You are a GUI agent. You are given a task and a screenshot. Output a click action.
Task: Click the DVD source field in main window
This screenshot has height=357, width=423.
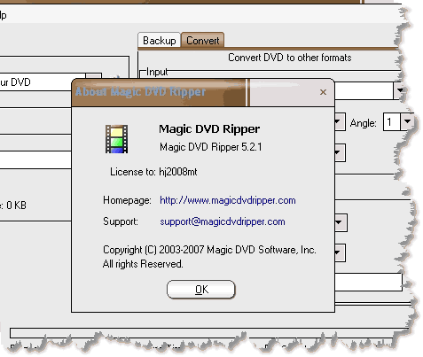pyautogui.click(x=43, y=82)
